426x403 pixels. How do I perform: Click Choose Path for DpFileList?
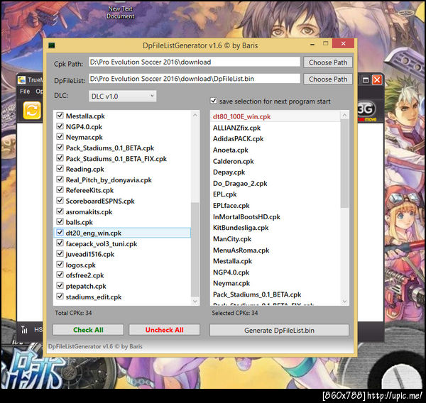pyautogui.click(x=328, y=79)
